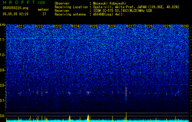The height and width of the screenshot is (122, 192).
Task: Click the 0222 time marker
Action: click(x=39, y=26)
